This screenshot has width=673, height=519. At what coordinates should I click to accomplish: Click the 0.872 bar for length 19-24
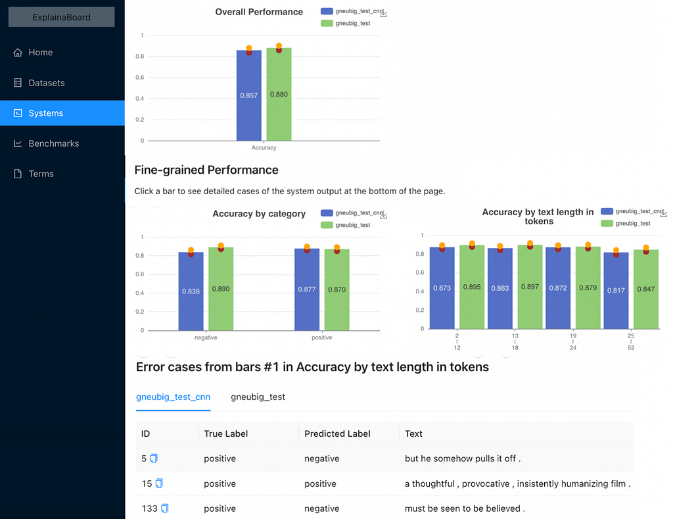pyautogui.click(x=558, y=288)
